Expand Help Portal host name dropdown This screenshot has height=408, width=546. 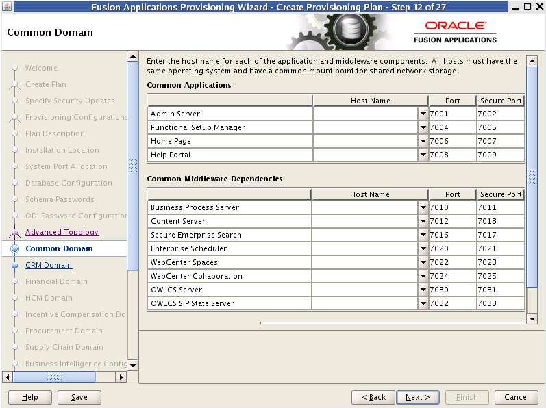(x=423, y=155)
